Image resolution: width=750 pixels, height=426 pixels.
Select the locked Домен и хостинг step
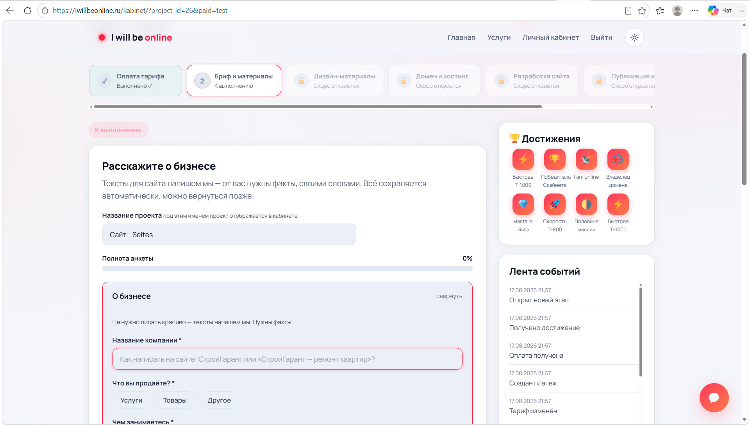pos(435,80)
